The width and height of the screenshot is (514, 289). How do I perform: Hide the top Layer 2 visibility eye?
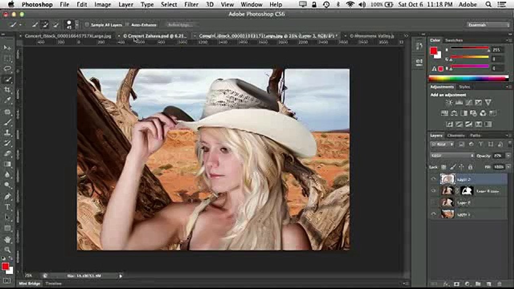433,179
